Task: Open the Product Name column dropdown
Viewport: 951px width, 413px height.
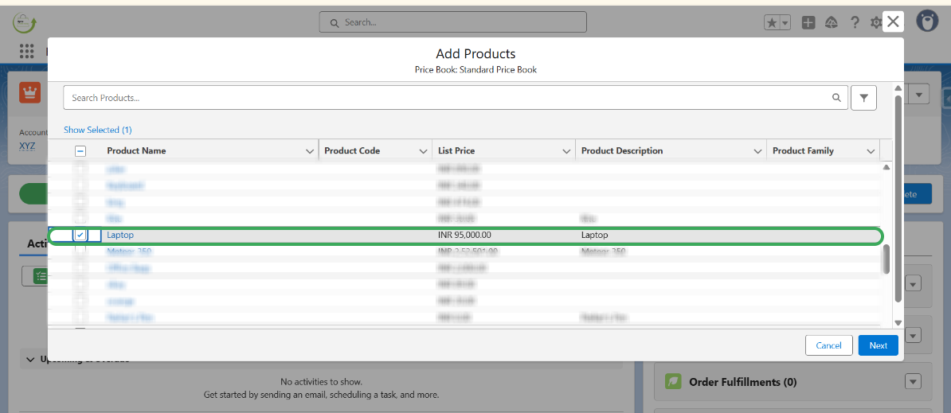Action: 310,151
